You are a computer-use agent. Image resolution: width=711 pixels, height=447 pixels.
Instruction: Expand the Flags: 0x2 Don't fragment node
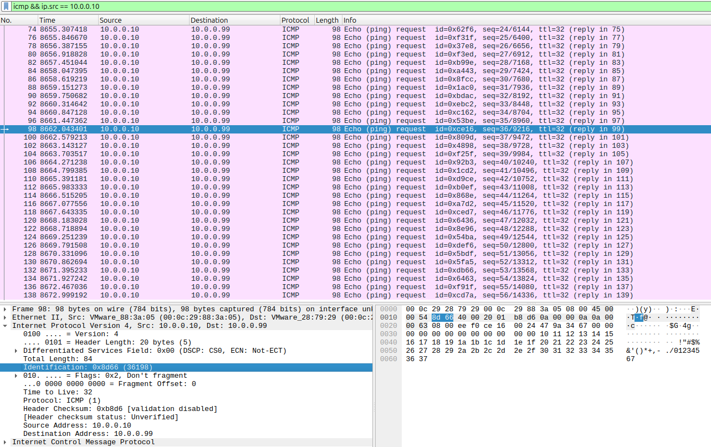pyautogui.click(x=17, y=376)
